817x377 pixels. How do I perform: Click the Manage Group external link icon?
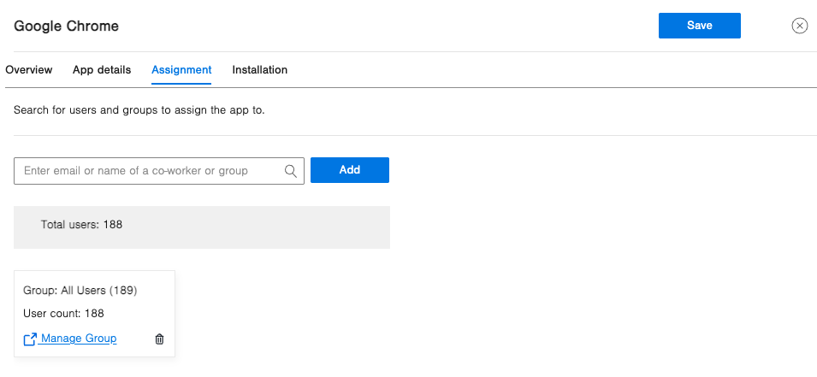point(30,339)
